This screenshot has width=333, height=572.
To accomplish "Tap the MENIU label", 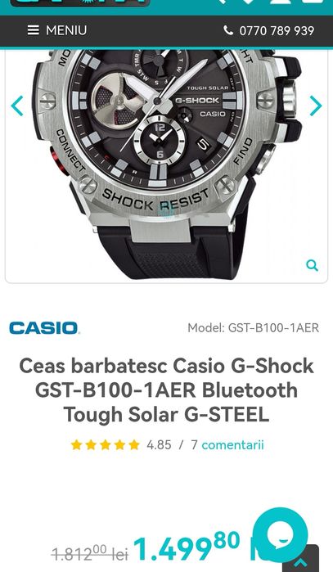I will 66,30.
